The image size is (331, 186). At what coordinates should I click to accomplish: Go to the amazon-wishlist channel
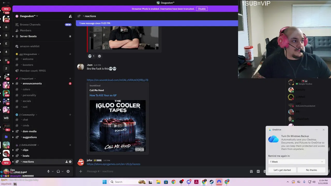[43, 46]
